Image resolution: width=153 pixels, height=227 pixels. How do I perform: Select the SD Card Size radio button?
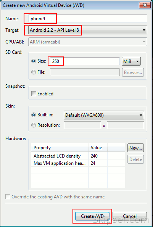point(34,61)
